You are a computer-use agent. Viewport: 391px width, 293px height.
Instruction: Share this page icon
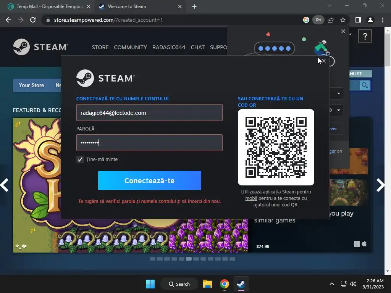331,20
